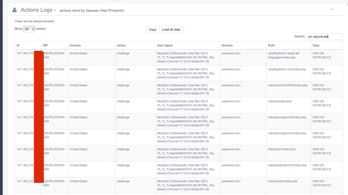
Task: Select path /sql/sqlweb/index.php
Action: pos(282,181)
